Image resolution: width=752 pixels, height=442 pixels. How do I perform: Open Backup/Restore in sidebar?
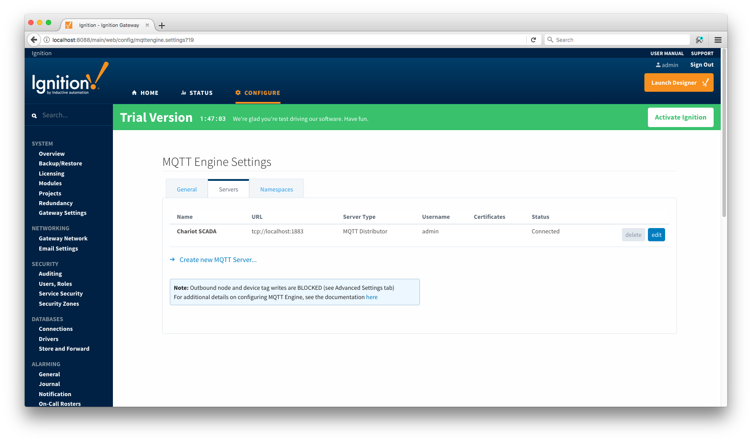[60, 164]
